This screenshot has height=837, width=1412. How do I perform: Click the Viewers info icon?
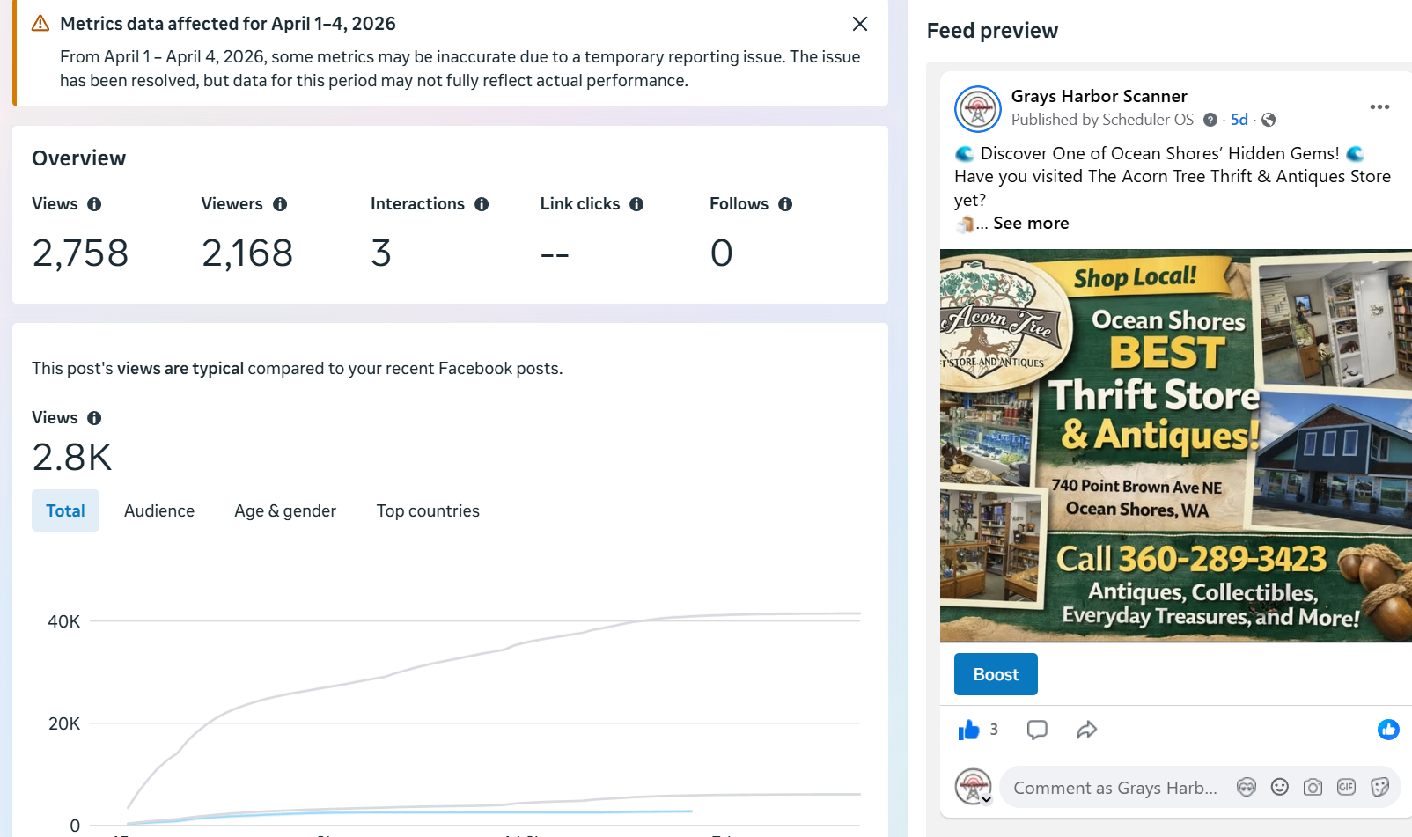pos(280,204)
